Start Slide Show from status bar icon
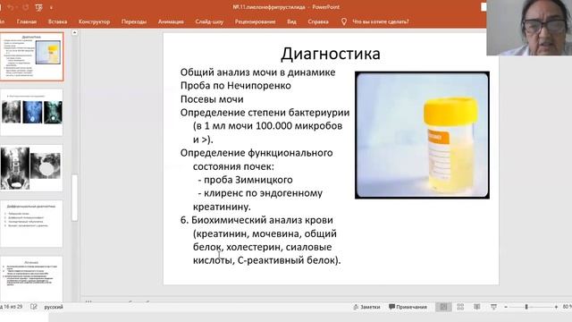The height and width of the screenshot is (322, 572). tap(493, 307)
